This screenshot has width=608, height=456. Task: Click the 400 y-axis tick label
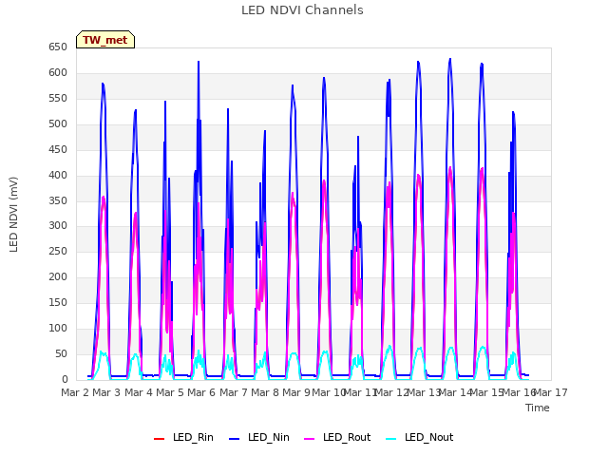[58, 175]
